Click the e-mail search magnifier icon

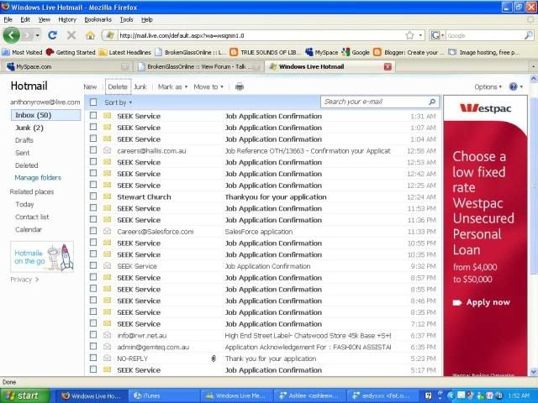click(432, 102)
